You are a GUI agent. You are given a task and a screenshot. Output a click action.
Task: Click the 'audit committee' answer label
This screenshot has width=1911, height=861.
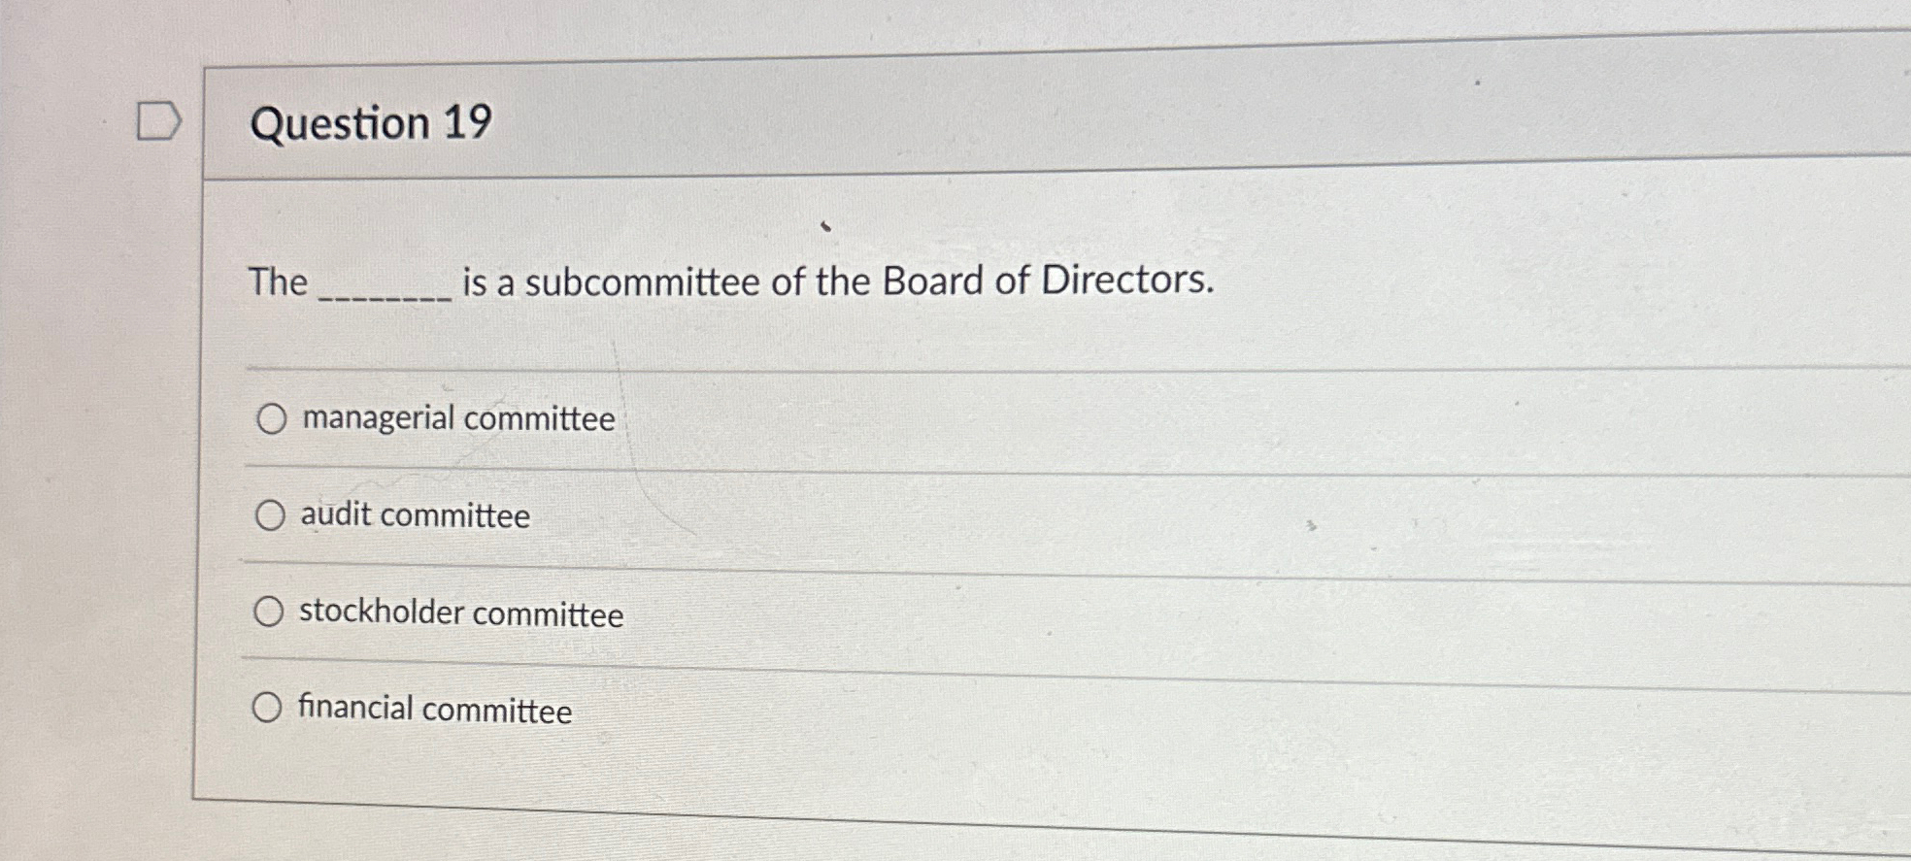tap(414, 514)
